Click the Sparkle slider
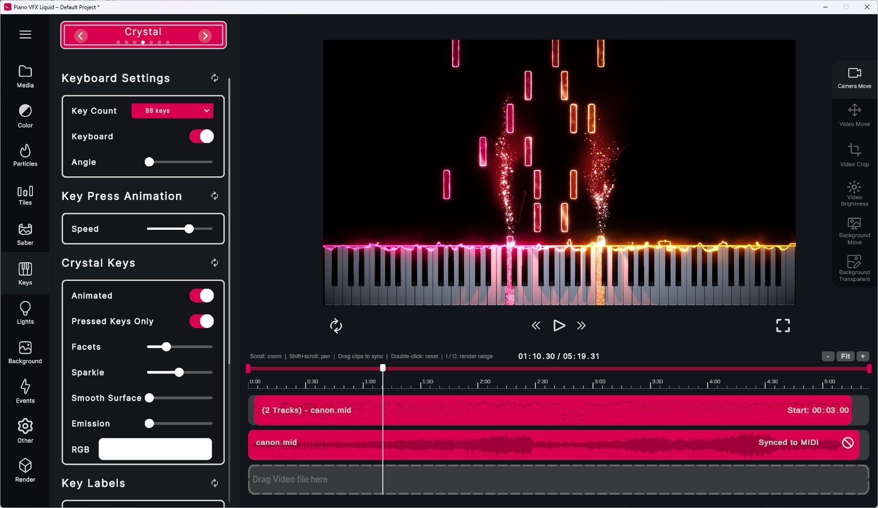 point(179,372)
